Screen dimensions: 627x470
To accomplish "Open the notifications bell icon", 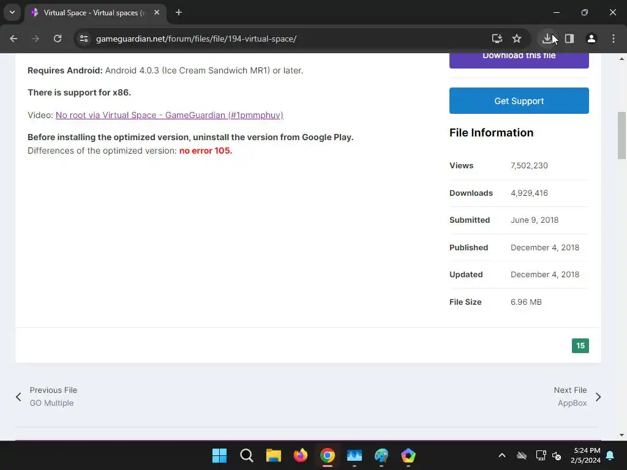I will point(610,455).
